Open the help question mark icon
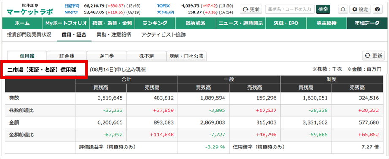This screenshot has height=159, width=389. click(x=378, y=9)
